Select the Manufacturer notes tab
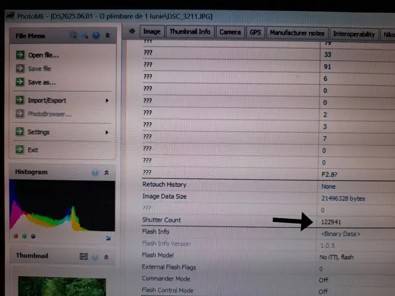 coord(297,33)
